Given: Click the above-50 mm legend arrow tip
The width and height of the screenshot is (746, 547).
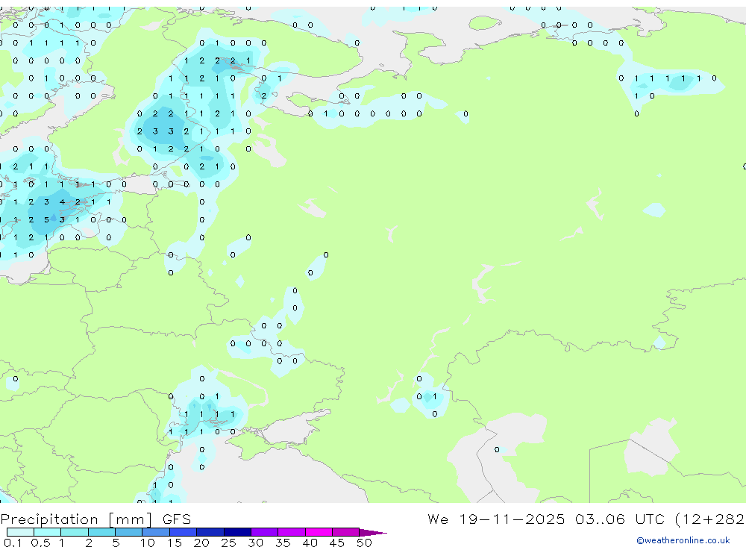Looking at the screenshot, I should point(374,533).
